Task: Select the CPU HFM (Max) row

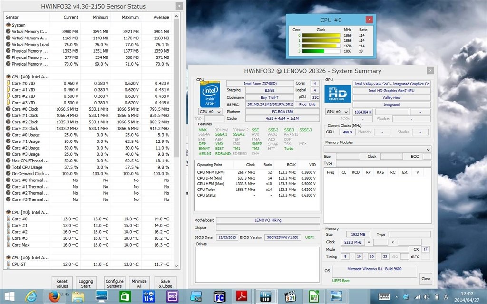Action: click(x=256, y=184)
